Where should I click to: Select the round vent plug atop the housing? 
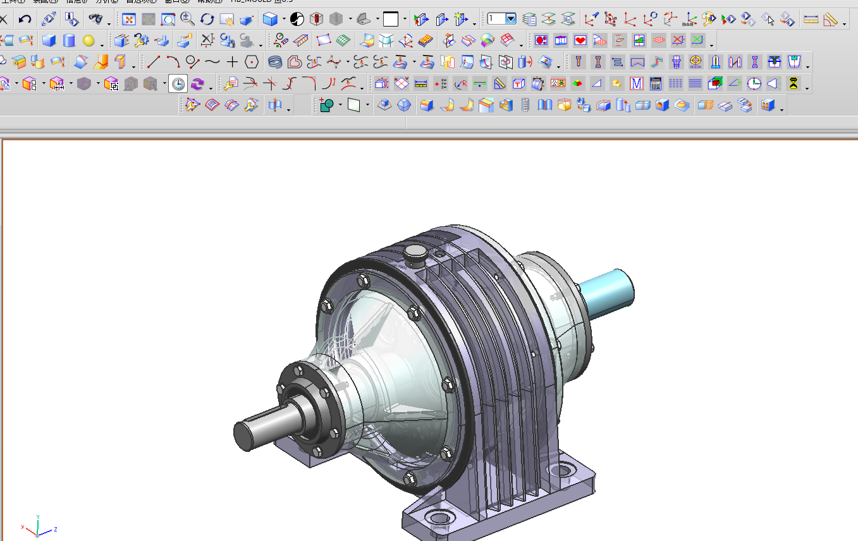click(414, 256)
